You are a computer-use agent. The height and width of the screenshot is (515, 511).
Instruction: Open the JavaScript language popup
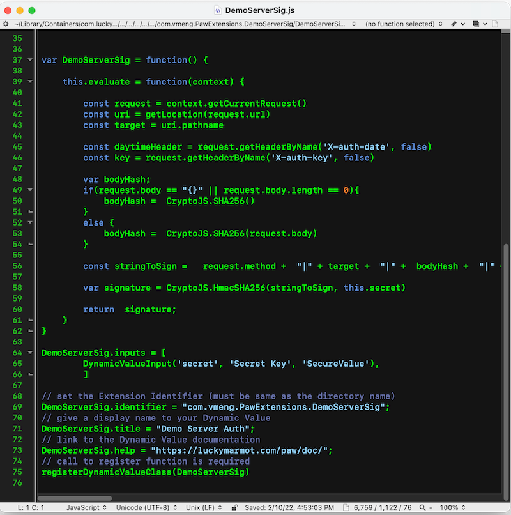(86, 507)
